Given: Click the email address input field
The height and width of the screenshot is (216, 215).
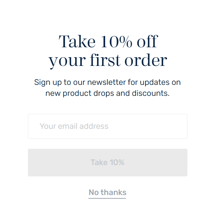Looking at the screenshot, I should 107,126.
